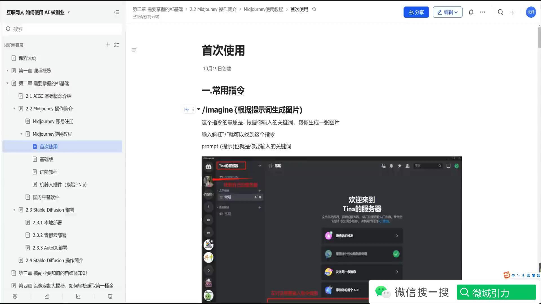Open notifications bell
Image resolution: width=541 pixels, height=304 pixels.
point(471,12)
